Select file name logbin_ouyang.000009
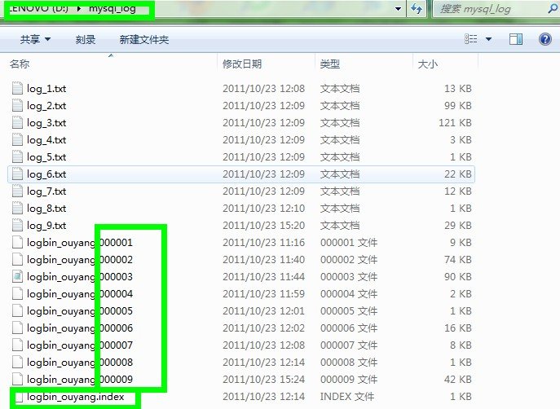This screenshot has height=409, width=560. (80, 380)
